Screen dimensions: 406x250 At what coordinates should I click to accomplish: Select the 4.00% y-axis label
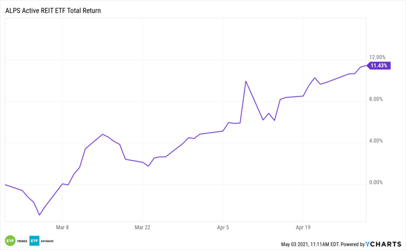click(377, 141)
